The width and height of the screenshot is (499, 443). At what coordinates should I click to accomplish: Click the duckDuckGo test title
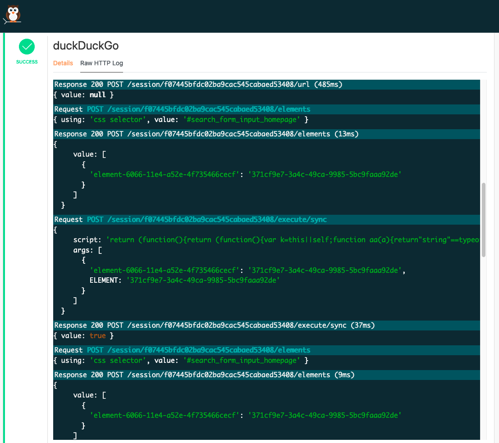86,46
